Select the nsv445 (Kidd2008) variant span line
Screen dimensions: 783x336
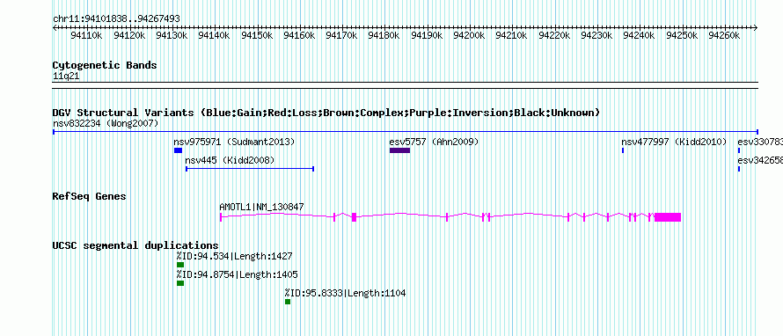tap(250, 169)
